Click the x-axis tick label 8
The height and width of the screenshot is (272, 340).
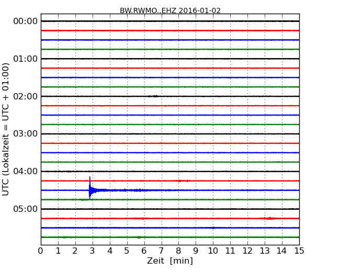coord(178,251)
